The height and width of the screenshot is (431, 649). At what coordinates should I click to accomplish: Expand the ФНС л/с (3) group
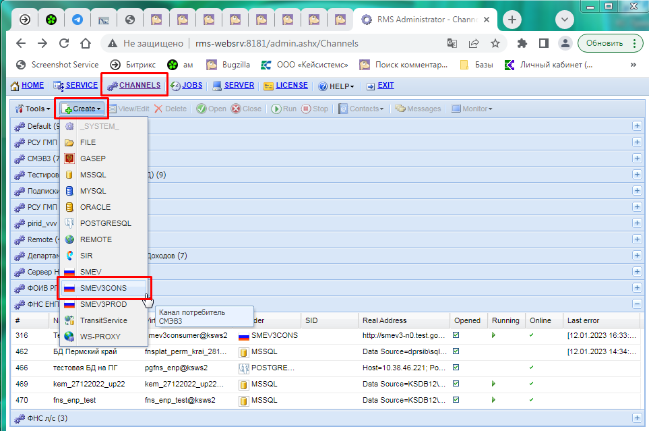[x=637, y=418]
